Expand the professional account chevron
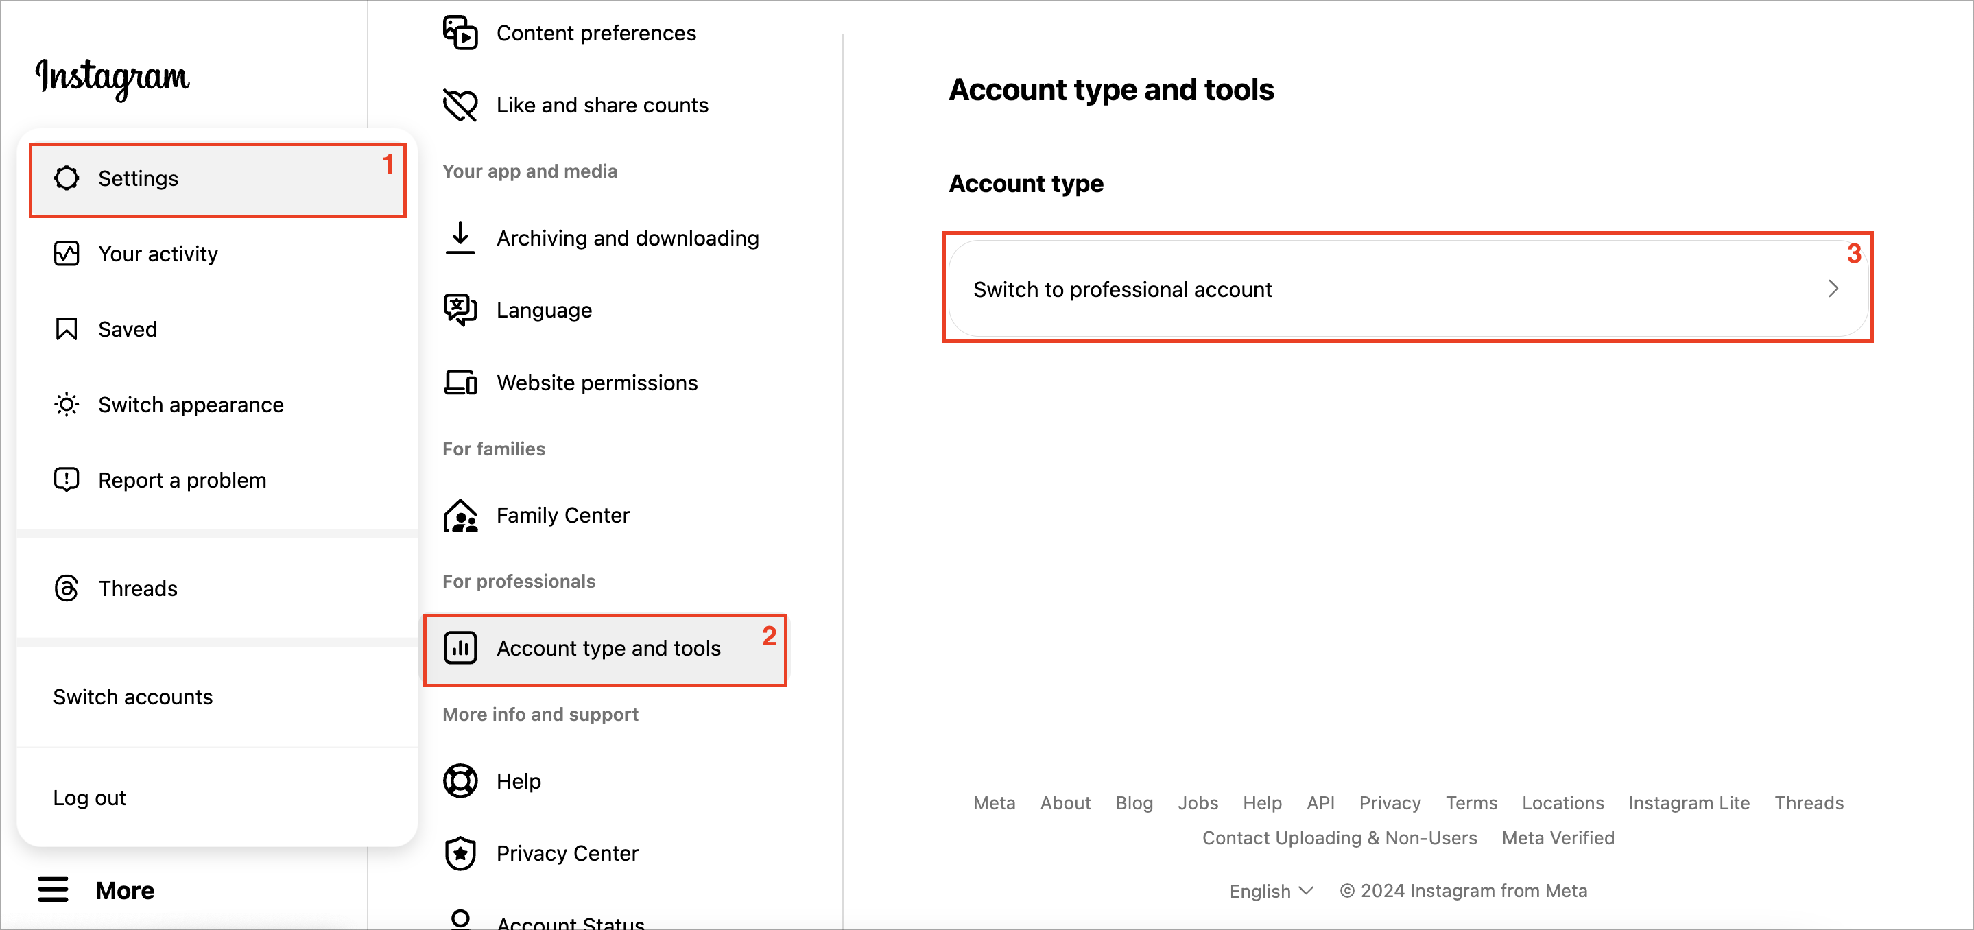The image size is (1974, 930). point(1833,289)
